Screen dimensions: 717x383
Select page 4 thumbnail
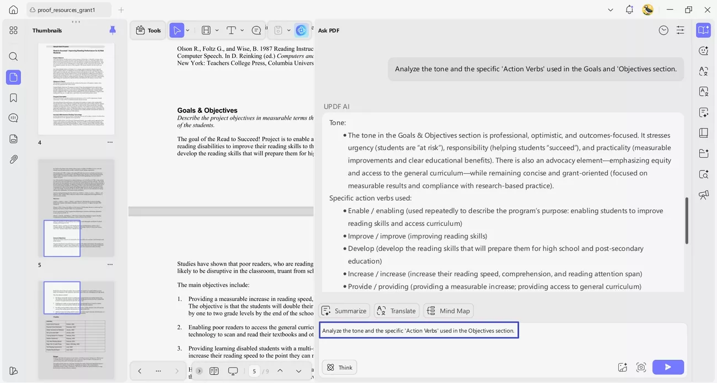coord(76,88)
